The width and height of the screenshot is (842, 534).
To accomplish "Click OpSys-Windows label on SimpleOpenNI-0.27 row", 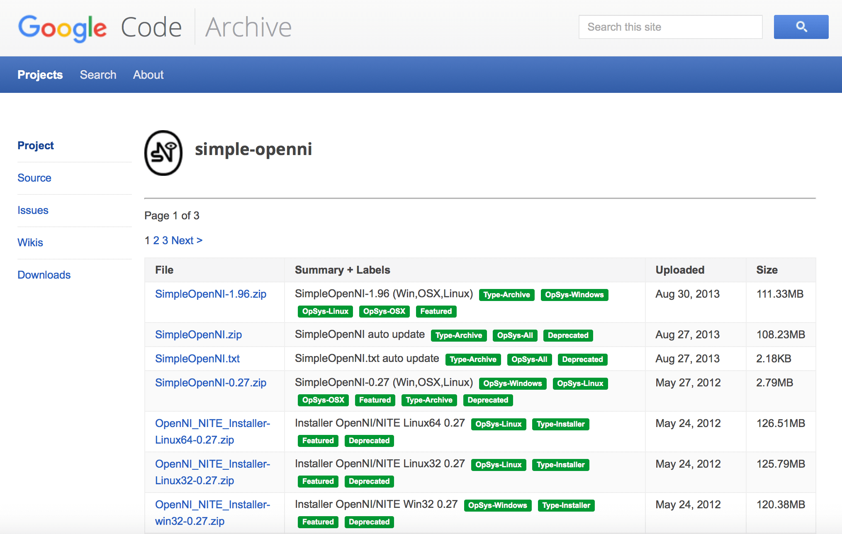I will (x=513, y=384).
